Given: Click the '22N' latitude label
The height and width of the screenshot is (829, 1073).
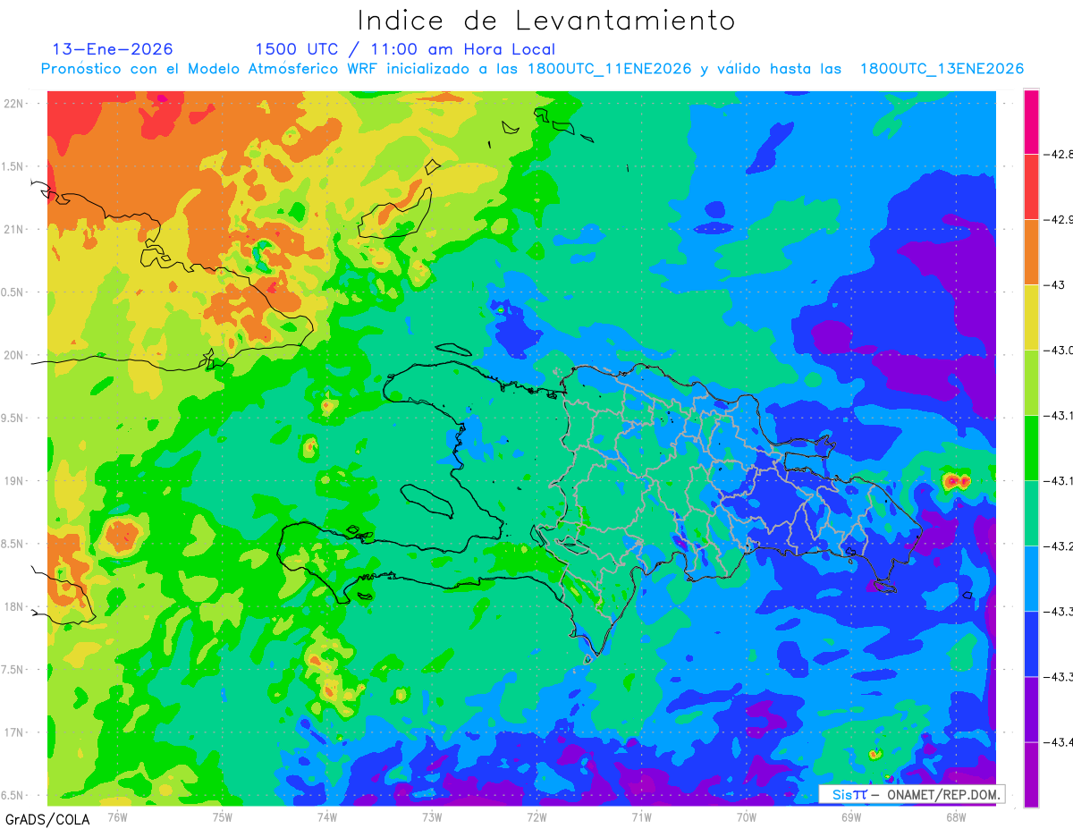Looking at the screenshot, I should click(14, 104).
